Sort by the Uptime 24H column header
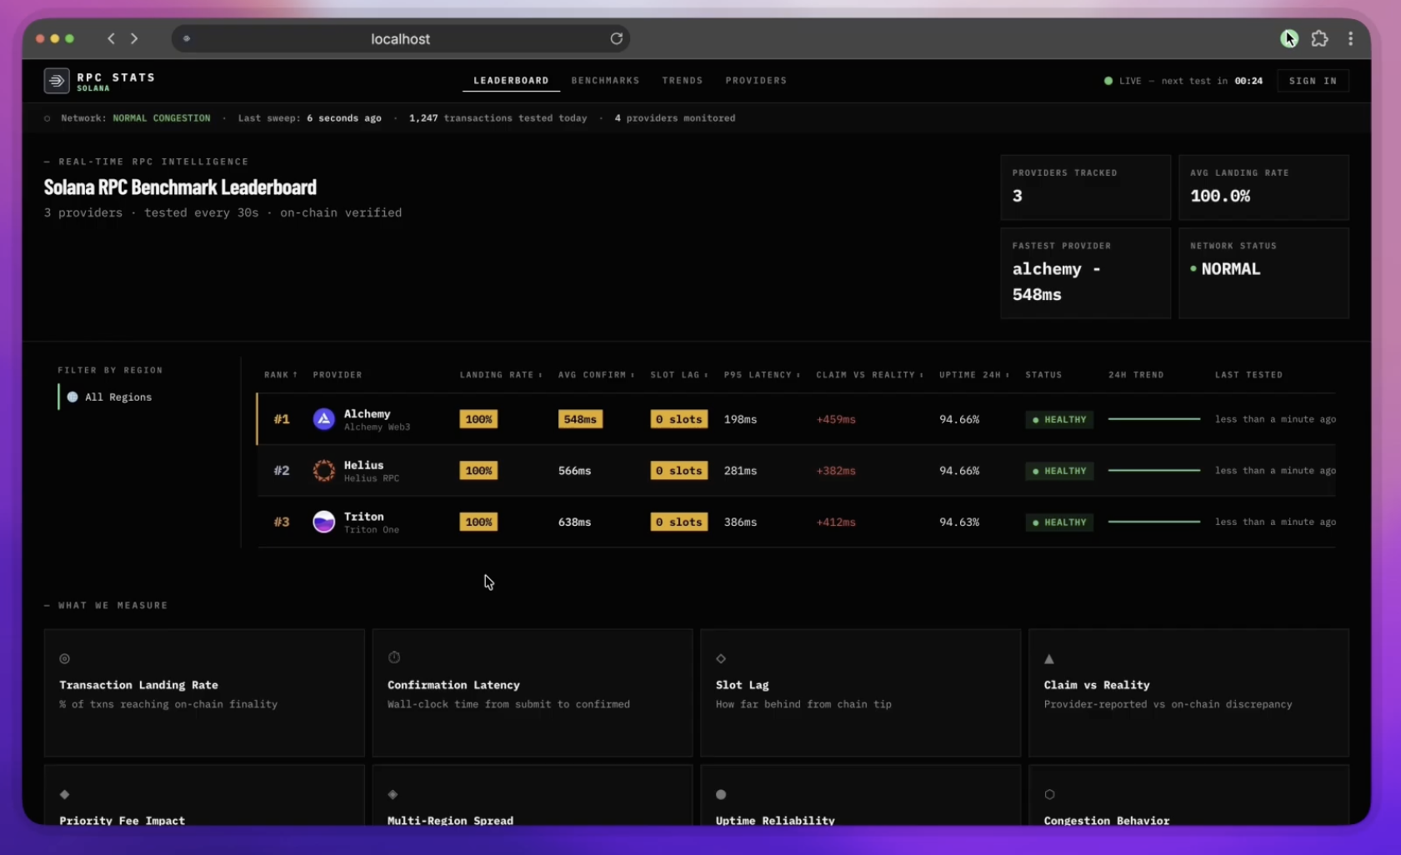Image resolution: width=1401 pixels, height=855 pixels. coord(974,375)
